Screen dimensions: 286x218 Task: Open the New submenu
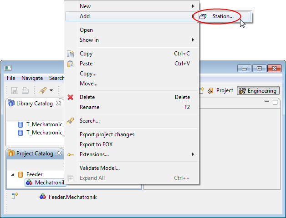[x=132, y=6]
